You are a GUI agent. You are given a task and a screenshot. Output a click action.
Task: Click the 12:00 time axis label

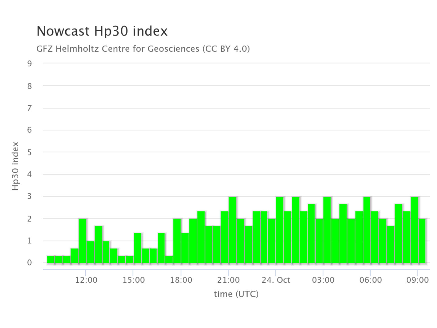click(x=86, y=280)
